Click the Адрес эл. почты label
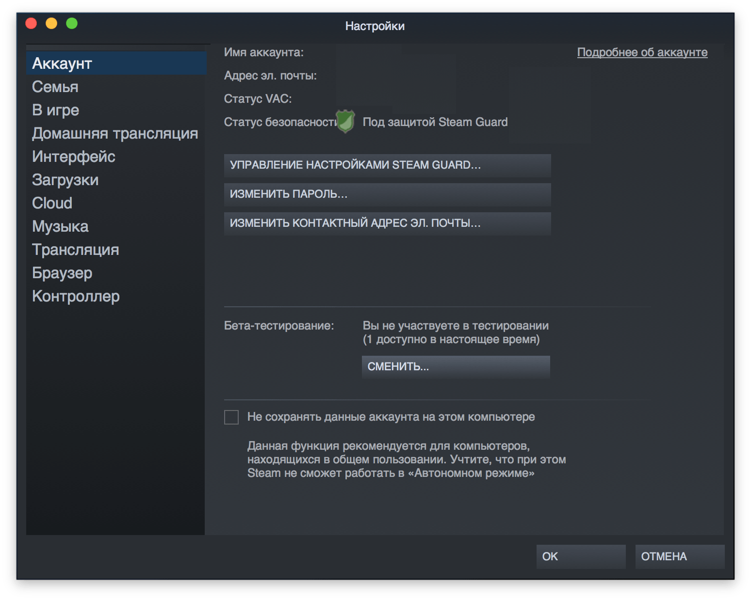Image resolution: width=751 pixels, height=600 pixels. point(270,76)
